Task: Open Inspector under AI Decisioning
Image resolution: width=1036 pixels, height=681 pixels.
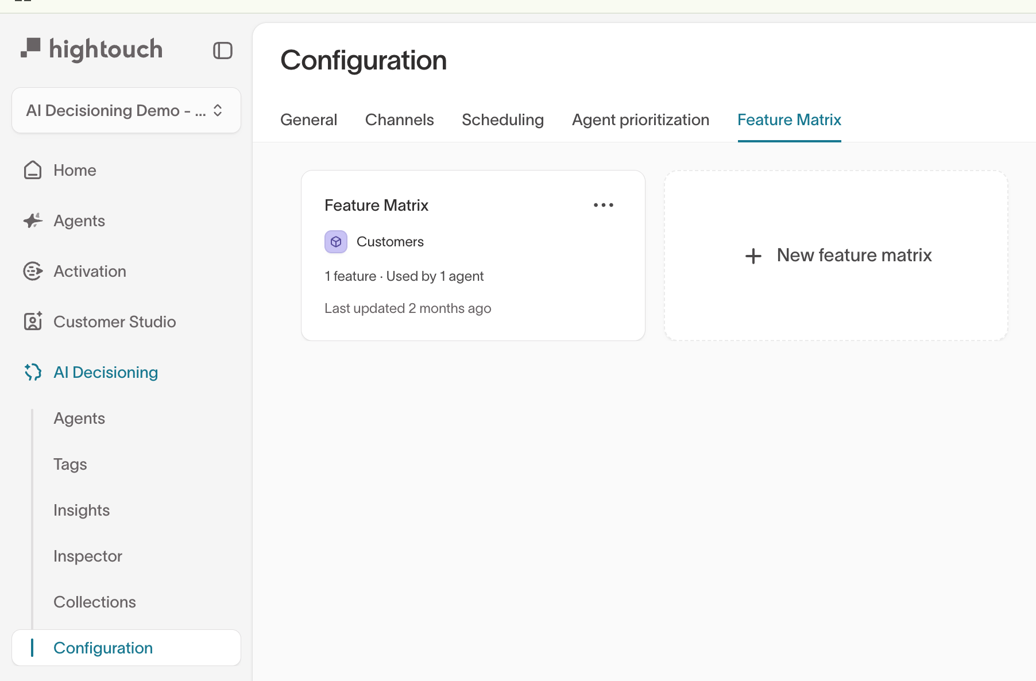Action: click(88, 556)
